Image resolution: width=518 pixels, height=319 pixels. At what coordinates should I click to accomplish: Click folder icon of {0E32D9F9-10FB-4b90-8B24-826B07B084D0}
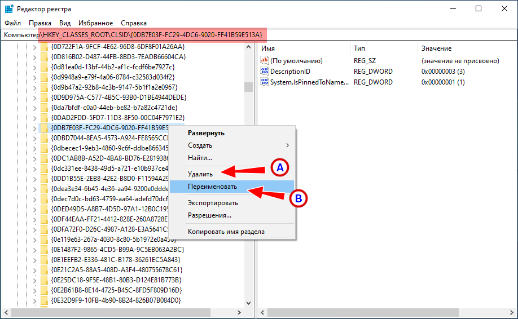[x=44, y=300]
